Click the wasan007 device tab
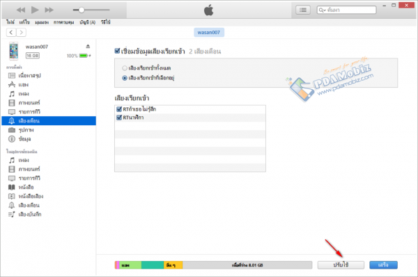Image resolution: width=418 pixels, height=277 pixels. pos(209,33)
